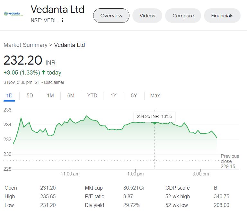
Task: Display the 5Y price history
Action: pyautogui.click(x=134, y=95)
